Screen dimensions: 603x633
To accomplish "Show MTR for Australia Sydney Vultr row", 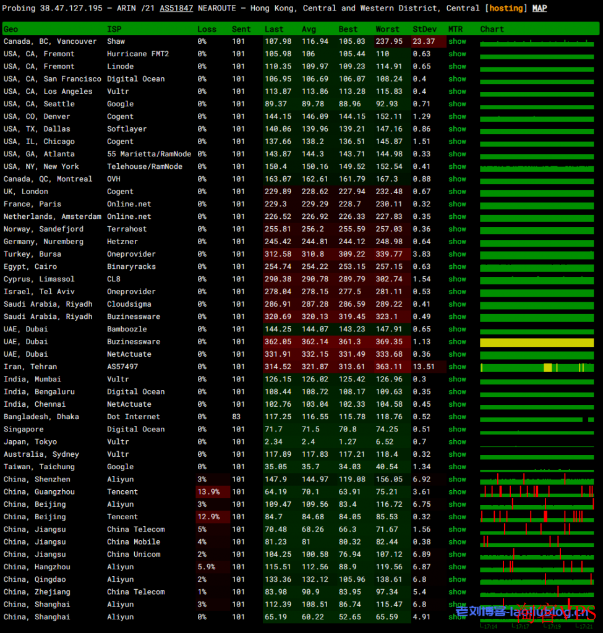I will (457, 454).
